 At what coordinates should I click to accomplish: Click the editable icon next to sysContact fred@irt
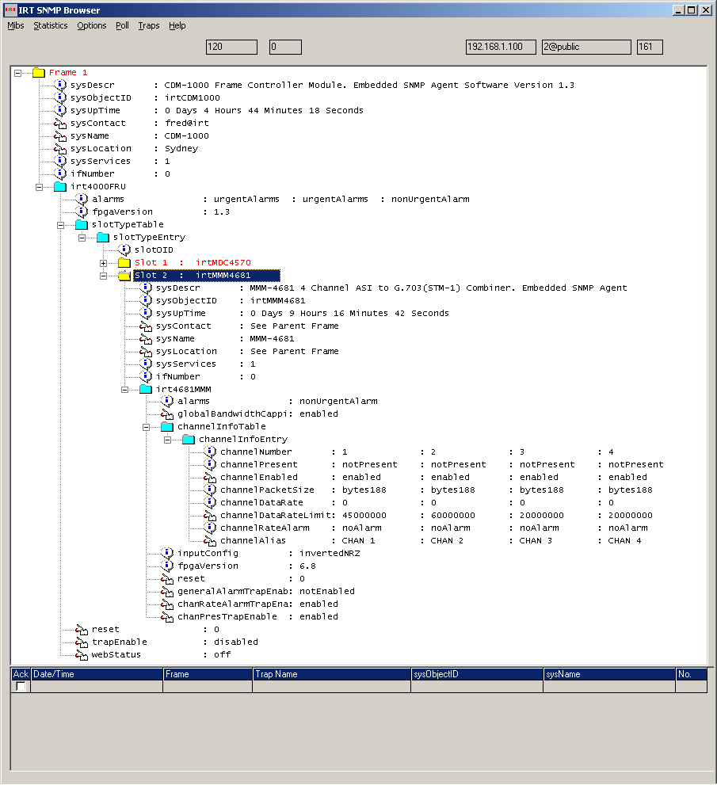60,123
